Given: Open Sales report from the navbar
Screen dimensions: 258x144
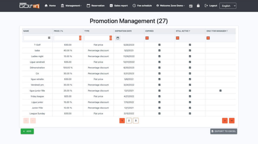Looking at the screenshot, I should pos(119,6).
